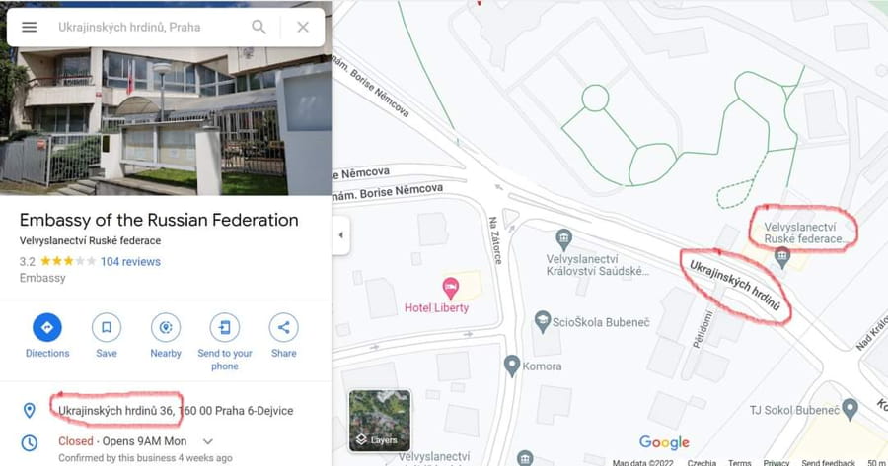Viewport: 888px width, 466px height.
Task: Select the ScioŠkola Bubeneč pin
Action: click(543, 322)
